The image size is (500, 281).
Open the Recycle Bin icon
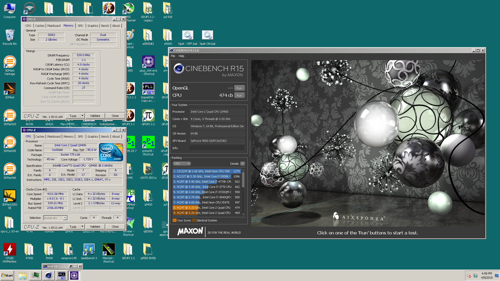[x=10, y=37]
